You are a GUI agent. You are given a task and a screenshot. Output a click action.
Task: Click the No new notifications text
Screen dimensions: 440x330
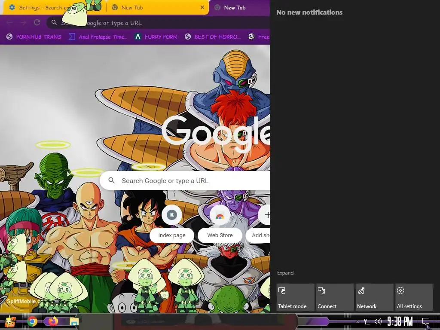(x=309, y=12)
